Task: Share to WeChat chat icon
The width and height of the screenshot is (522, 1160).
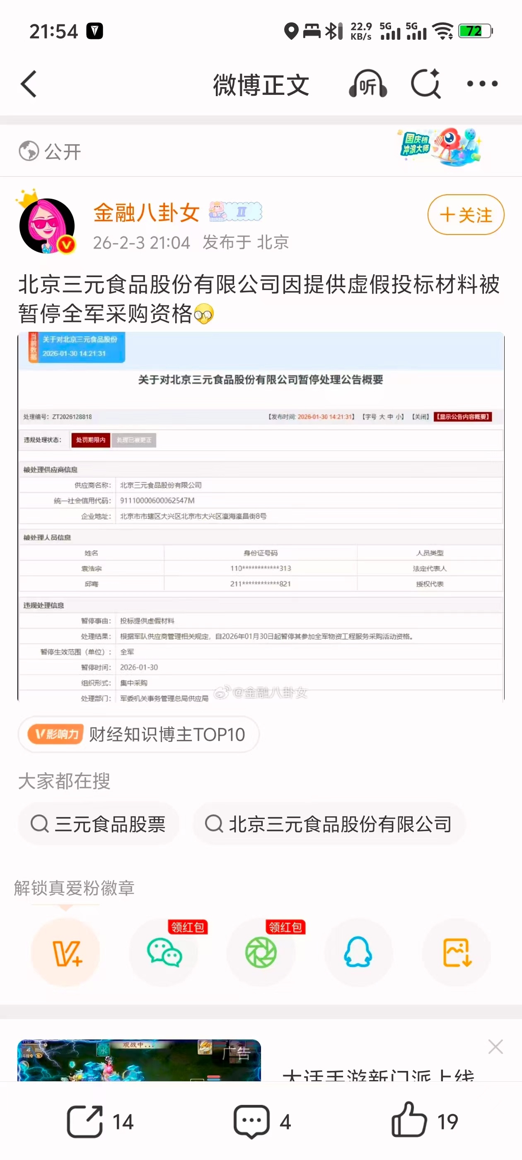Action: [164, 952]
